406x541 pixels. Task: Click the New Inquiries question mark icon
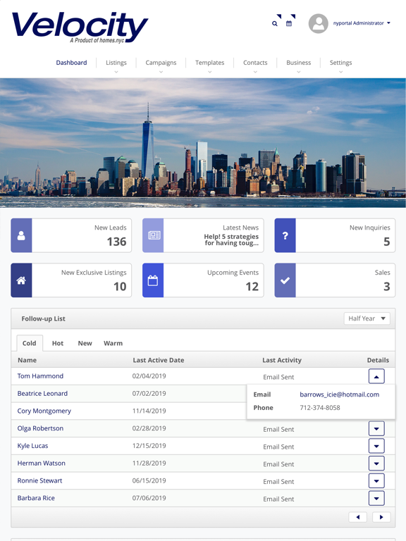(x=285, y=235)
